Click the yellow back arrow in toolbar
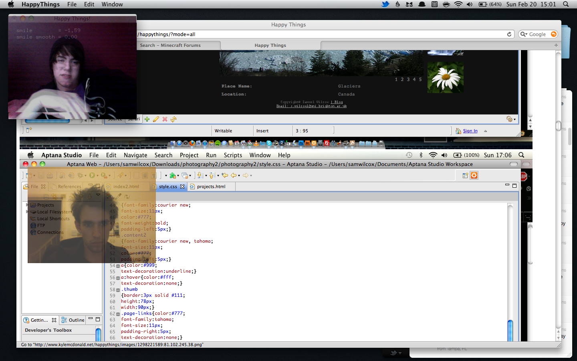This screenshot has height=361, width=577. coord(225,175)
